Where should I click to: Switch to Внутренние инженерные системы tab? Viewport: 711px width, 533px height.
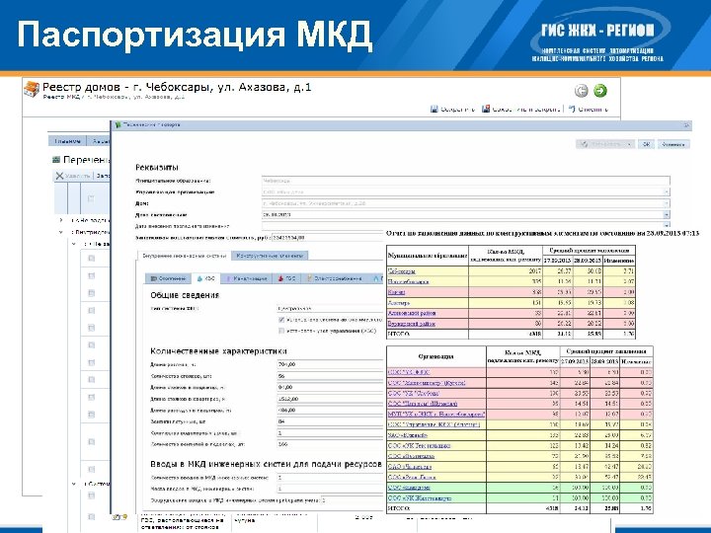184,256
